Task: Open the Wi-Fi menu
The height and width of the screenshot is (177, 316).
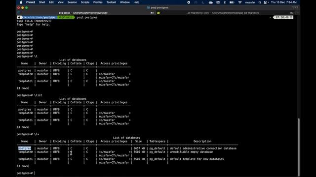Action: (240, 2)
